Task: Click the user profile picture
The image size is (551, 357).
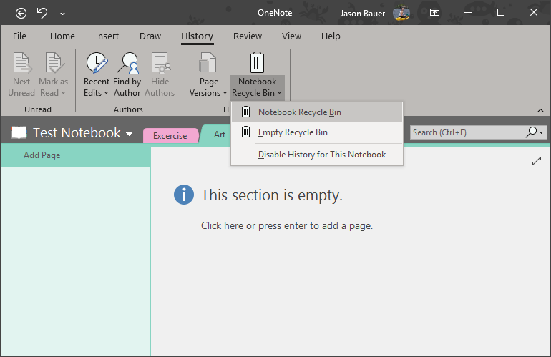Action: tap(401, 13)
